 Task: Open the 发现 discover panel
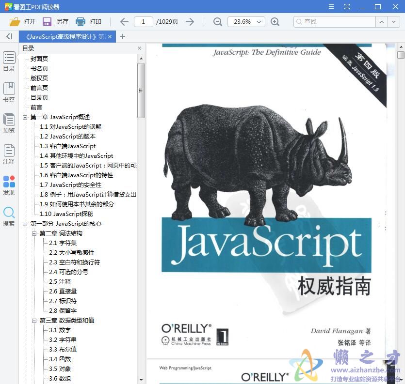tap(9, 184)
